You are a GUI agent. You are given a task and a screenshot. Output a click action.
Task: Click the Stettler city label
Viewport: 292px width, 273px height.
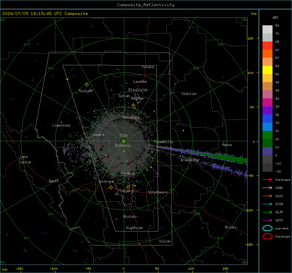189,94
